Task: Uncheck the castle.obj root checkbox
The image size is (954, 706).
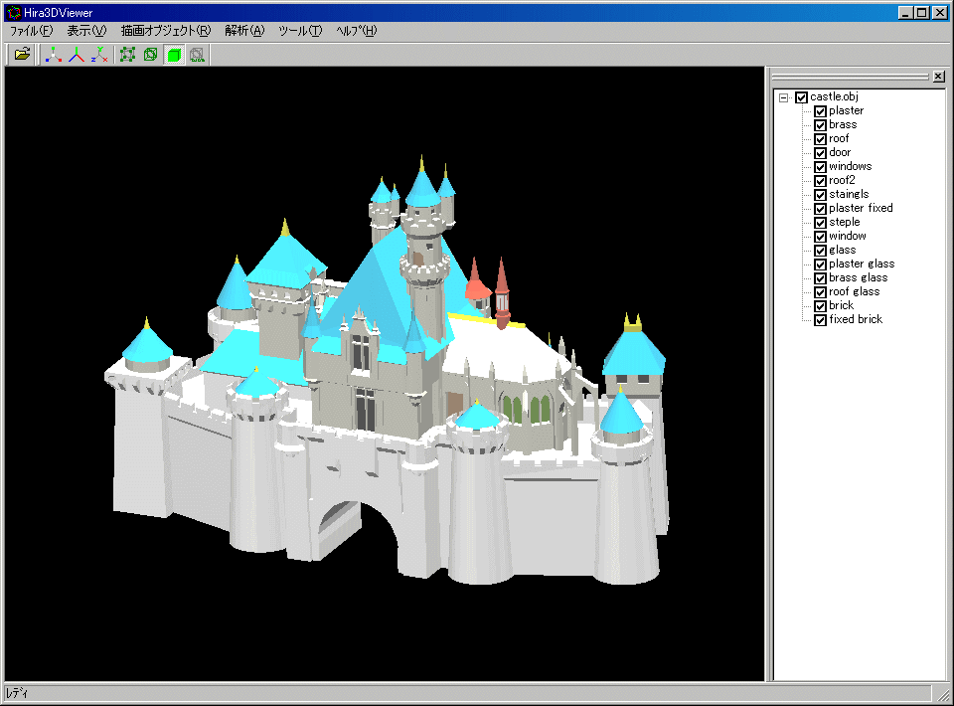Action: [x=801, y=97]
